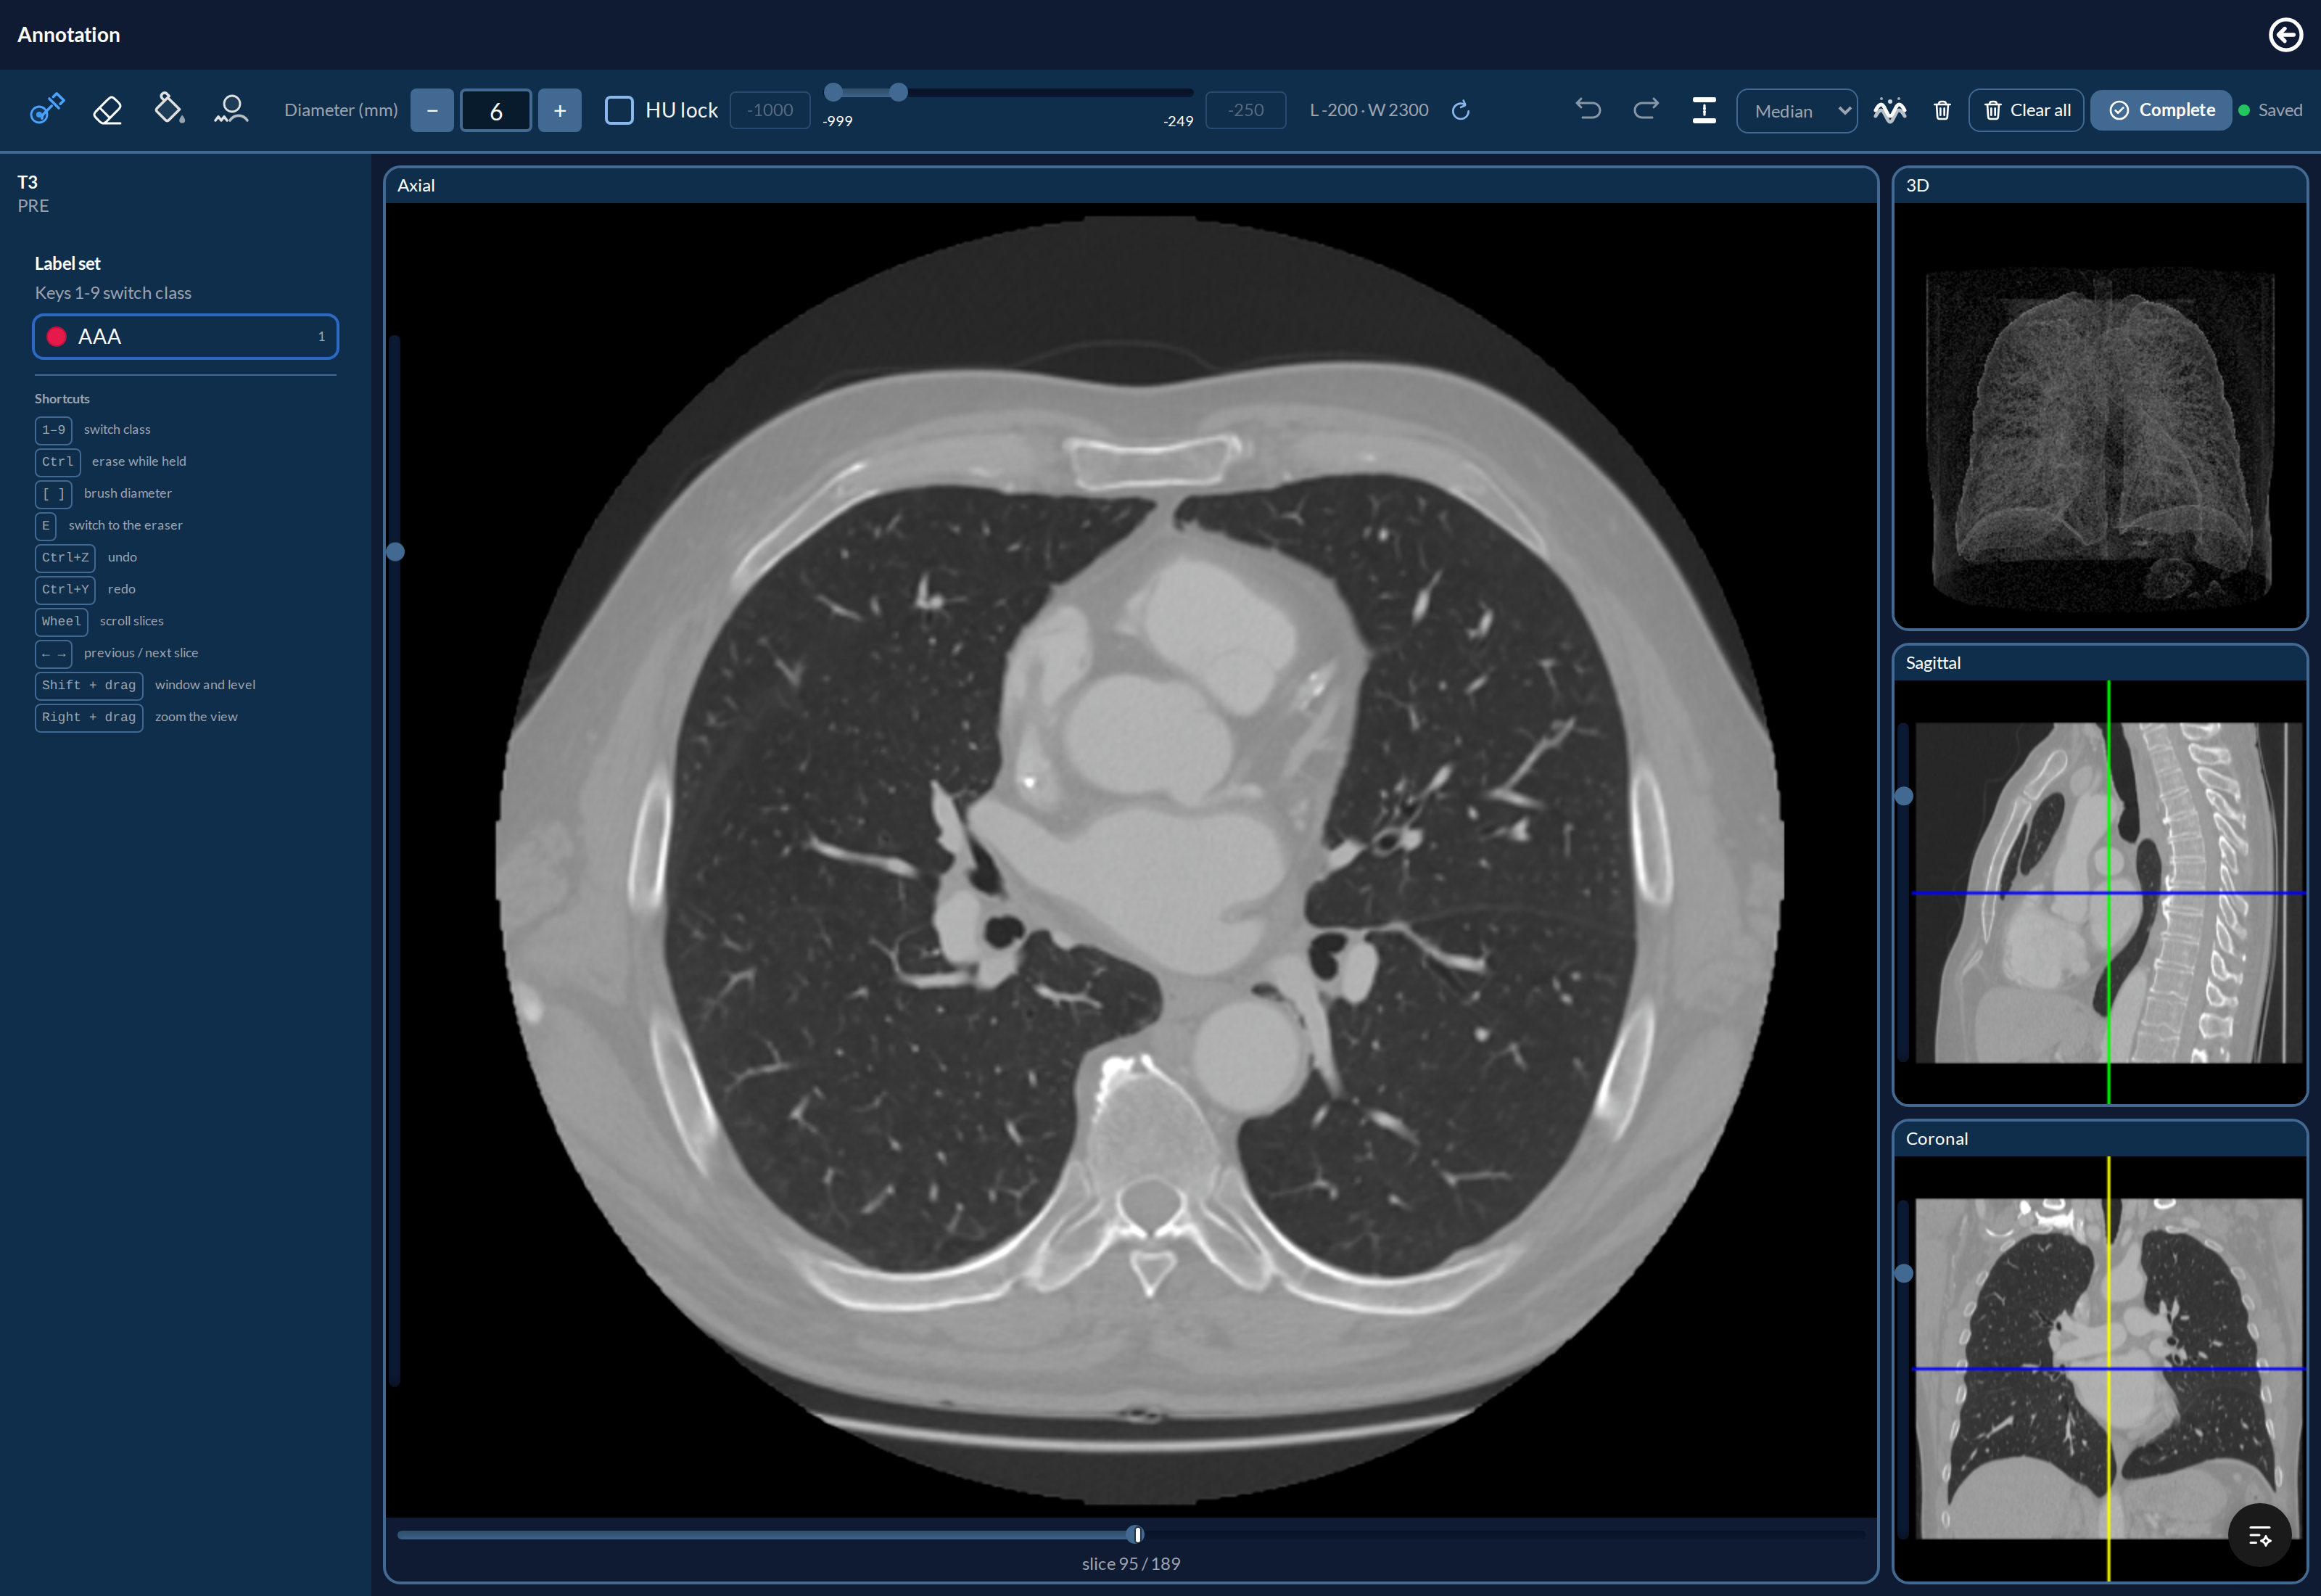2321x1596 pixels.
Task: Click the smoothing wave icon
Action: [1889, 110]
